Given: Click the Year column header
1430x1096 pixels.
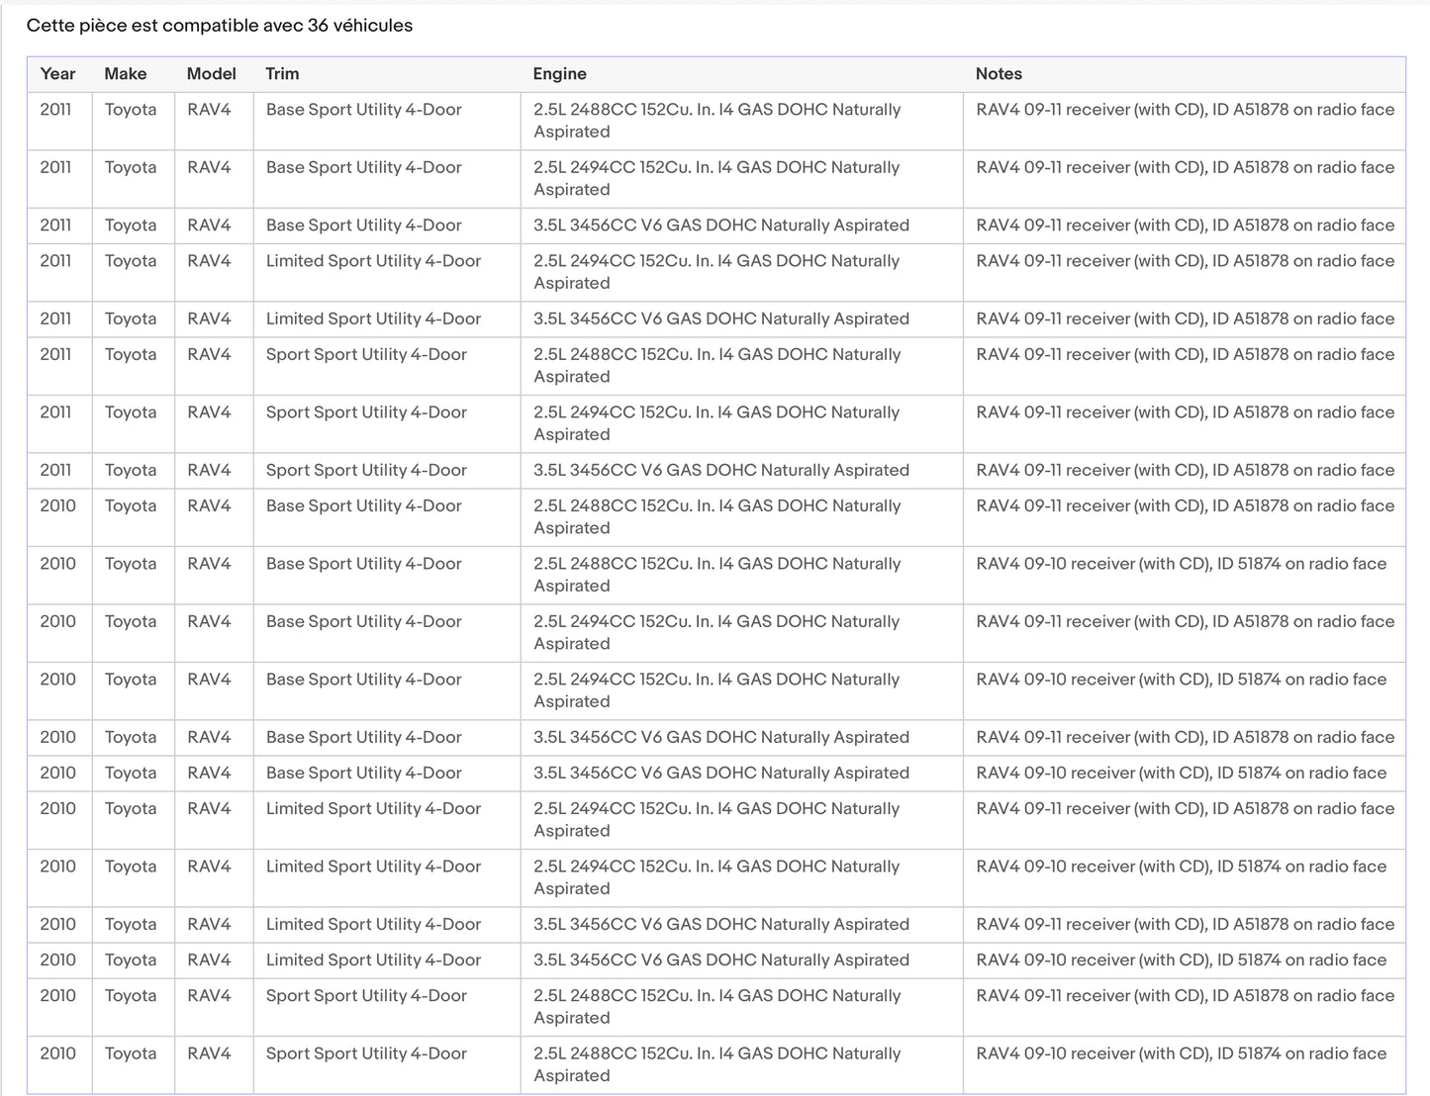Looking at the screenshot, I should coord(57,74).
